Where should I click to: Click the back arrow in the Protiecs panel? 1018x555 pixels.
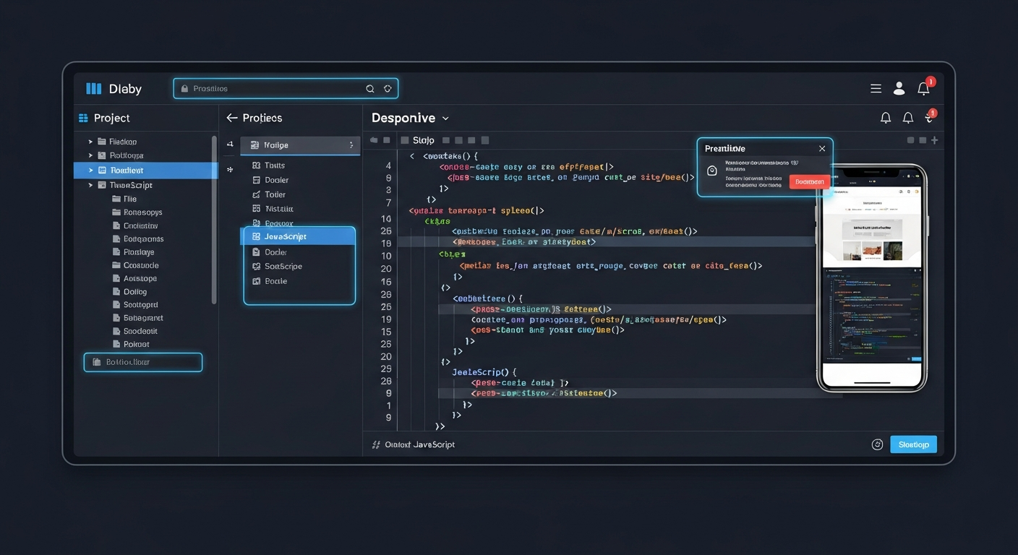pyautogui.click(x=231, y=117)
